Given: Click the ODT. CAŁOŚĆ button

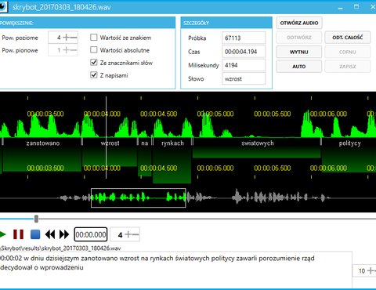Looking at the screenshot, I should click(x=348, y=38).
